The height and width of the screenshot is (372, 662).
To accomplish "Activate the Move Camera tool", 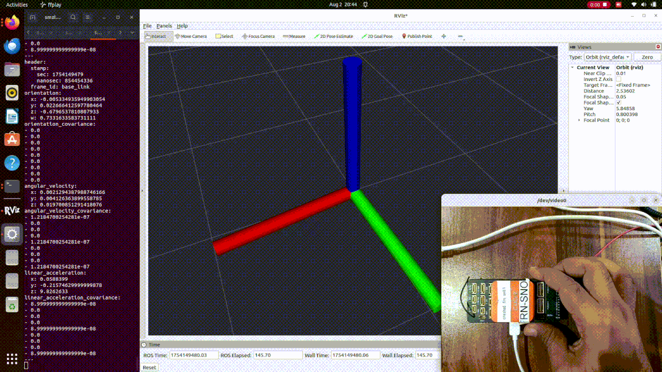I will 190,36.
